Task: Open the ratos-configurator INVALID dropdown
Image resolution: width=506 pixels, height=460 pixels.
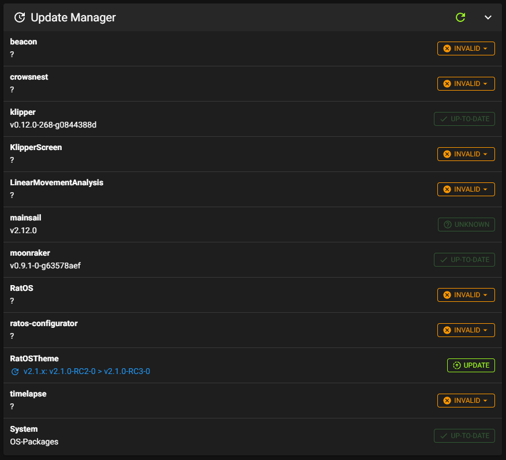Action: (466, 330)
